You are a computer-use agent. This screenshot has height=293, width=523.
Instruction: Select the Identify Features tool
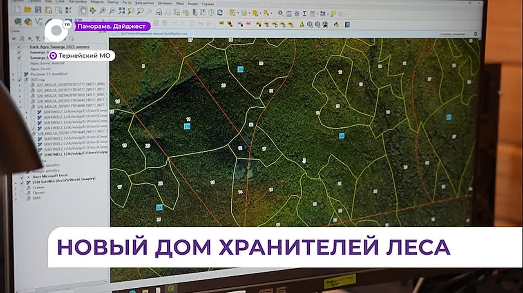tap(280, 13)
